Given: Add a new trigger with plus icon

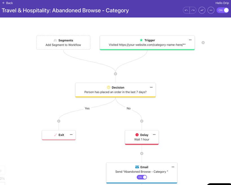Looking at the screenshot, I should click(203, 43).
